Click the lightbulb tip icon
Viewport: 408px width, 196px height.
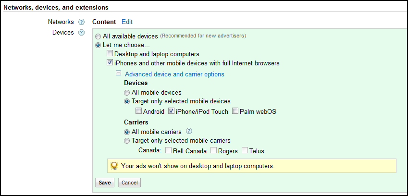pos(114,166)
